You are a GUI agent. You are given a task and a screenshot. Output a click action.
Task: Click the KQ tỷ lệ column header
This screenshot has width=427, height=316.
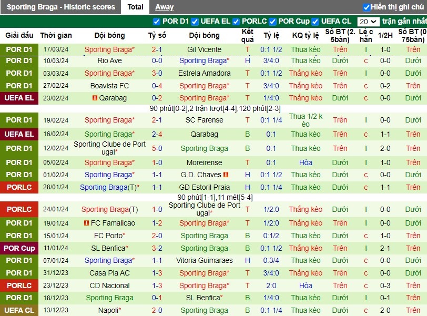click(306, 35)
